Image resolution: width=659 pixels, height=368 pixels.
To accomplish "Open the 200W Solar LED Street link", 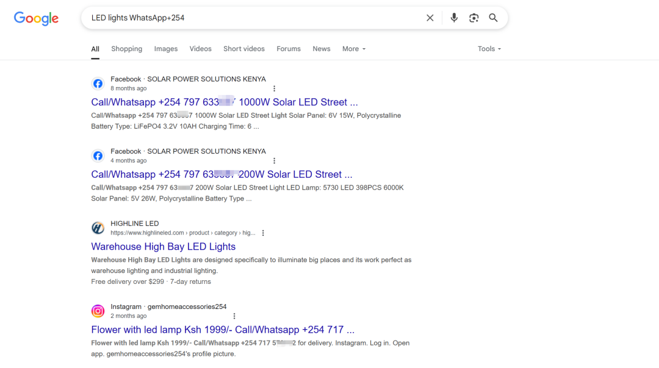I will [x=221, y=175].
